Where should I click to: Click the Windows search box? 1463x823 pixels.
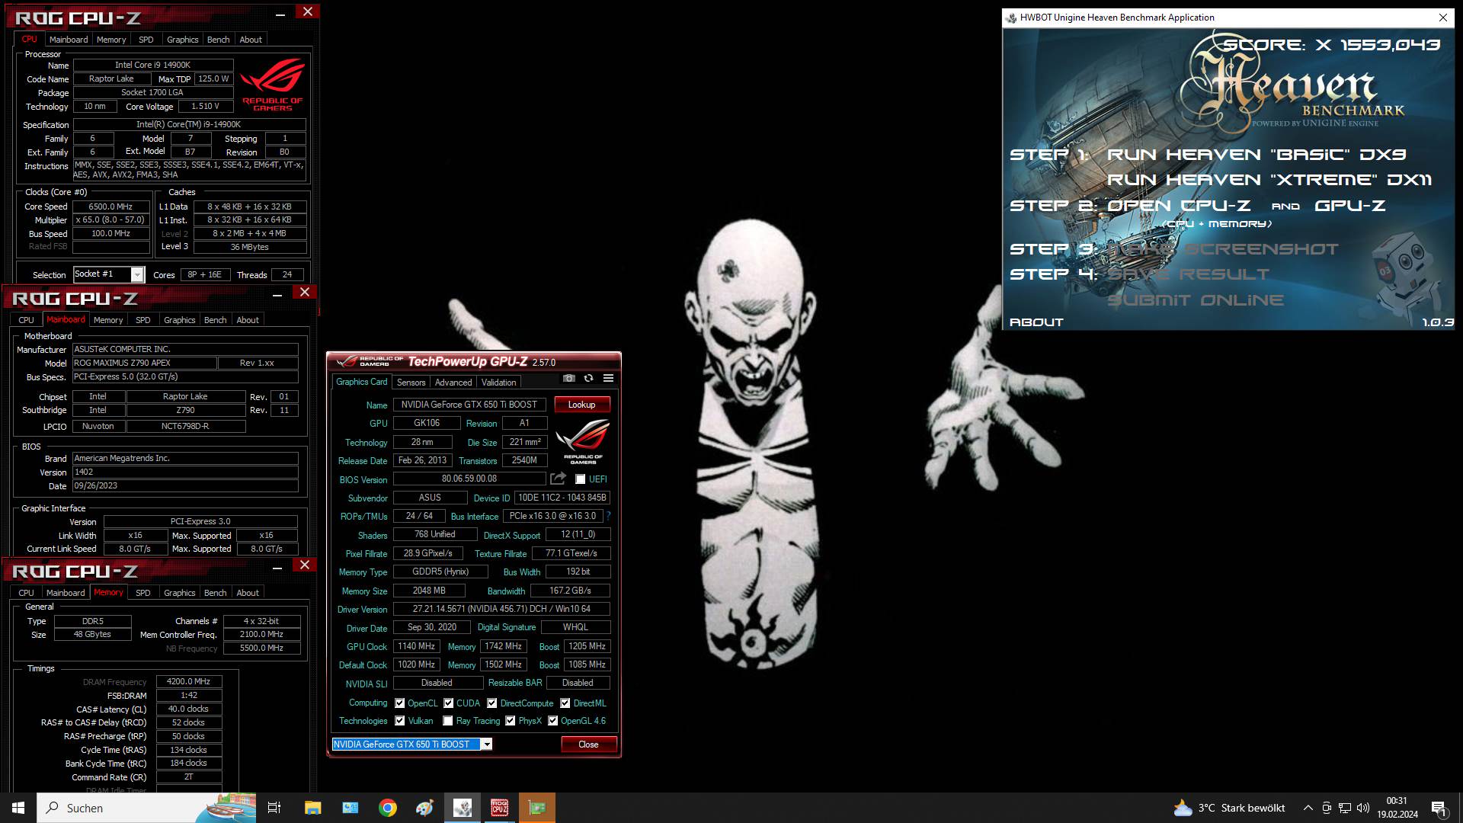(147, 808)
